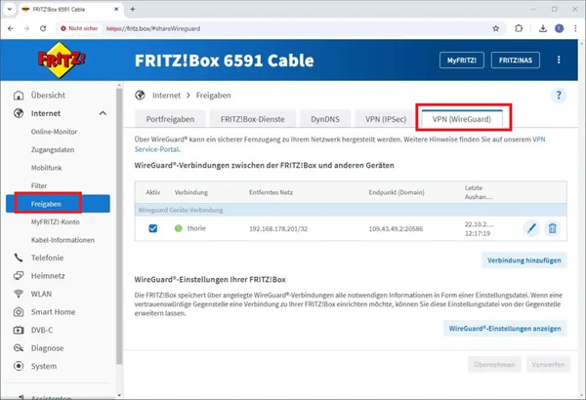Click the DVB-C TV icon

[19, 330]
